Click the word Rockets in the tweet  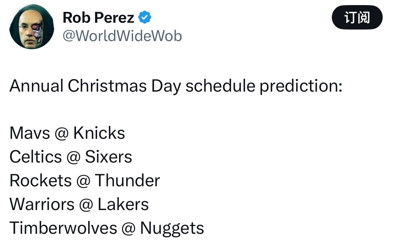41,181
